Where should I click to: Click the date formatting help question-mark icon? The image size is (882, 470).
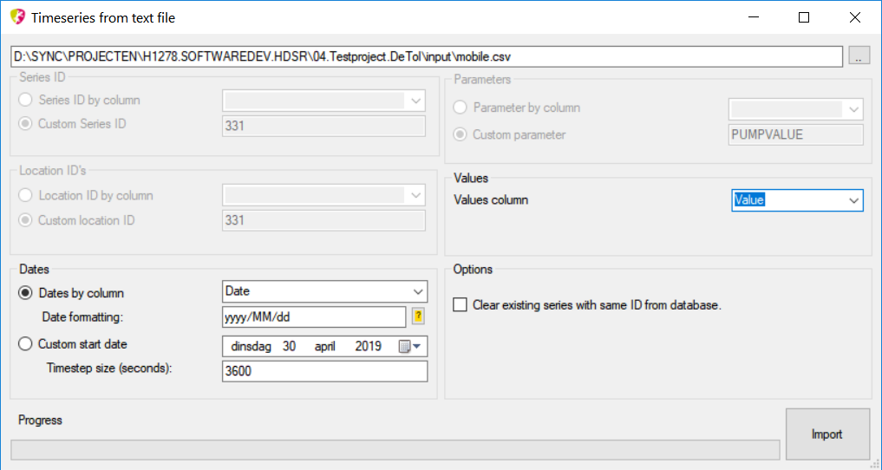point(417,317)
